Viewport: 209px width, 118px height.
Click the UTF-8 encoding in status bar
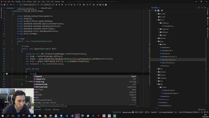[x=147, y=112]
